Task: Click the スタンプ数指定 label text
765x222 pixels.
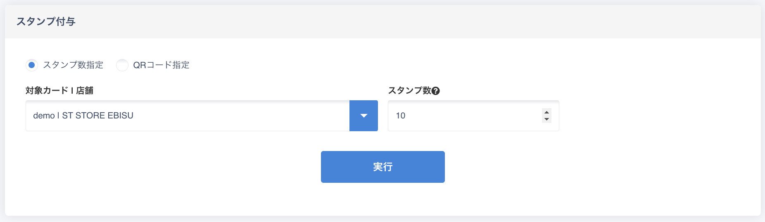Action: coord(73,65)
